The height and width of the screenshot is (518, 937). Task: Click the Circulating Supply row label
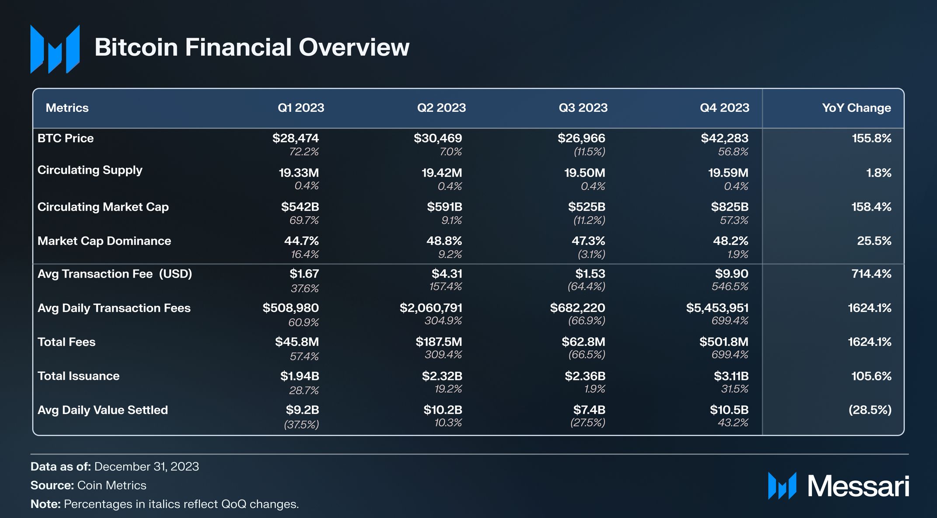point(90,170)
